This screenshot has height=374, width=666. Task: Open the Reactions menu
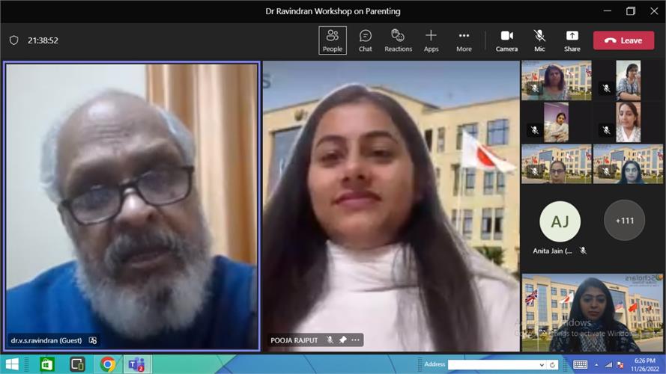[398, 40]
